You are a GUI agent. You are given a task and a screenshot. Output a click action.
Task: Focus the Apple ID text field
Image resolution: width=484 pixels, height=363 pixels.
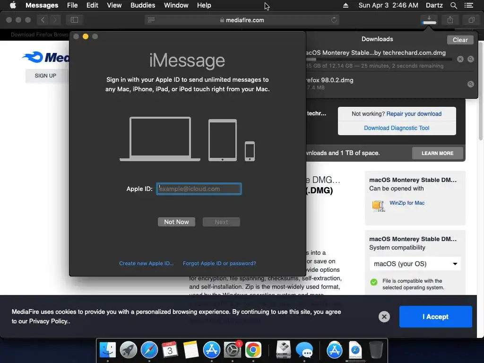point(199,189)
